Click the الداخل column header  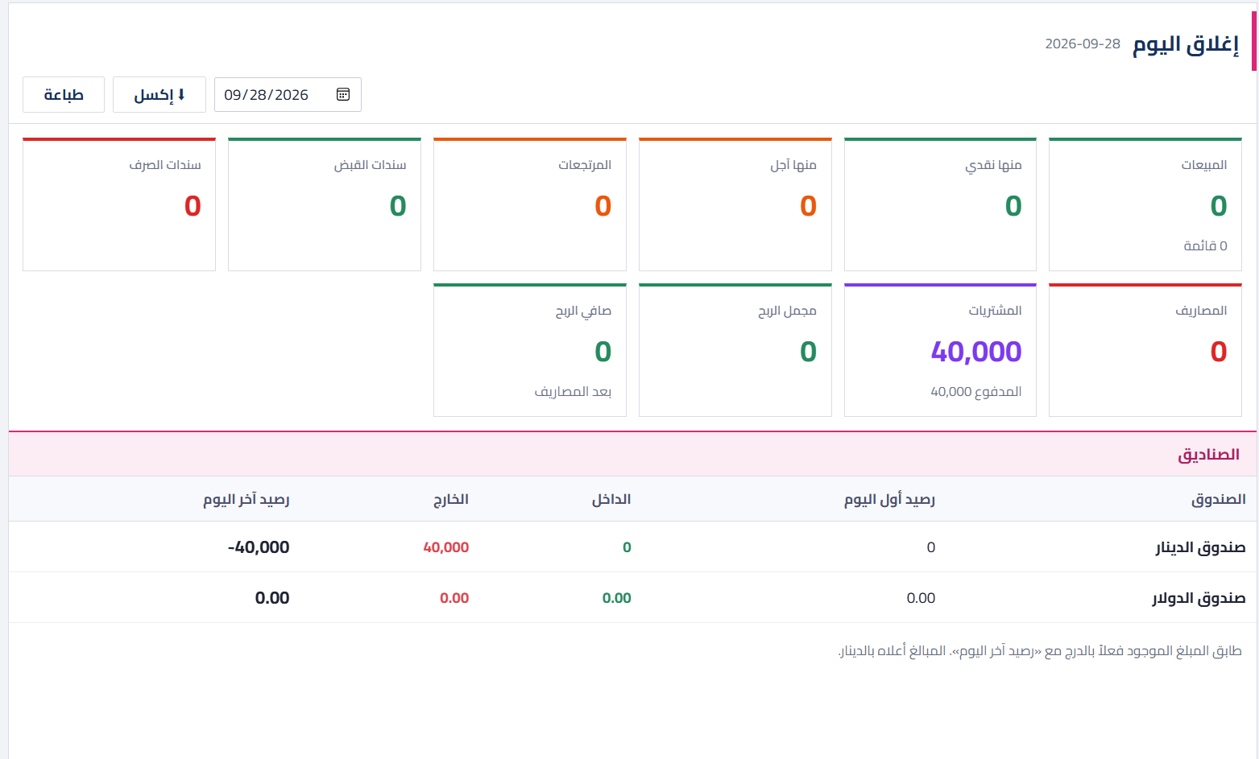point(611,499)
